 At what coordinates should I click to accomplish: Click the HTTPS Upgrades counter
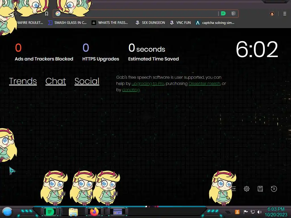coord(101,52)
